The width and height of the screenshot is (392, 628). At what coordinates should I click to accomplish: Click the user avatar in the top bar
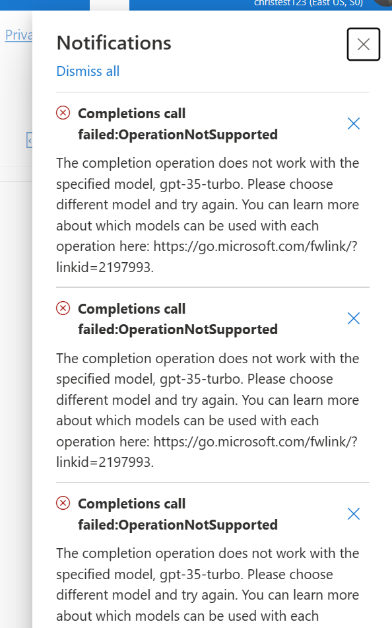click(x=383, y=5)
